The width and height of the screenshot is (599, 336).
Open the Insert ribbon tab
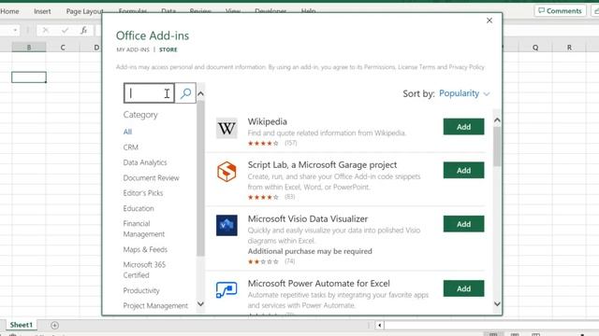pyautogui.click(x=42, y=11)
